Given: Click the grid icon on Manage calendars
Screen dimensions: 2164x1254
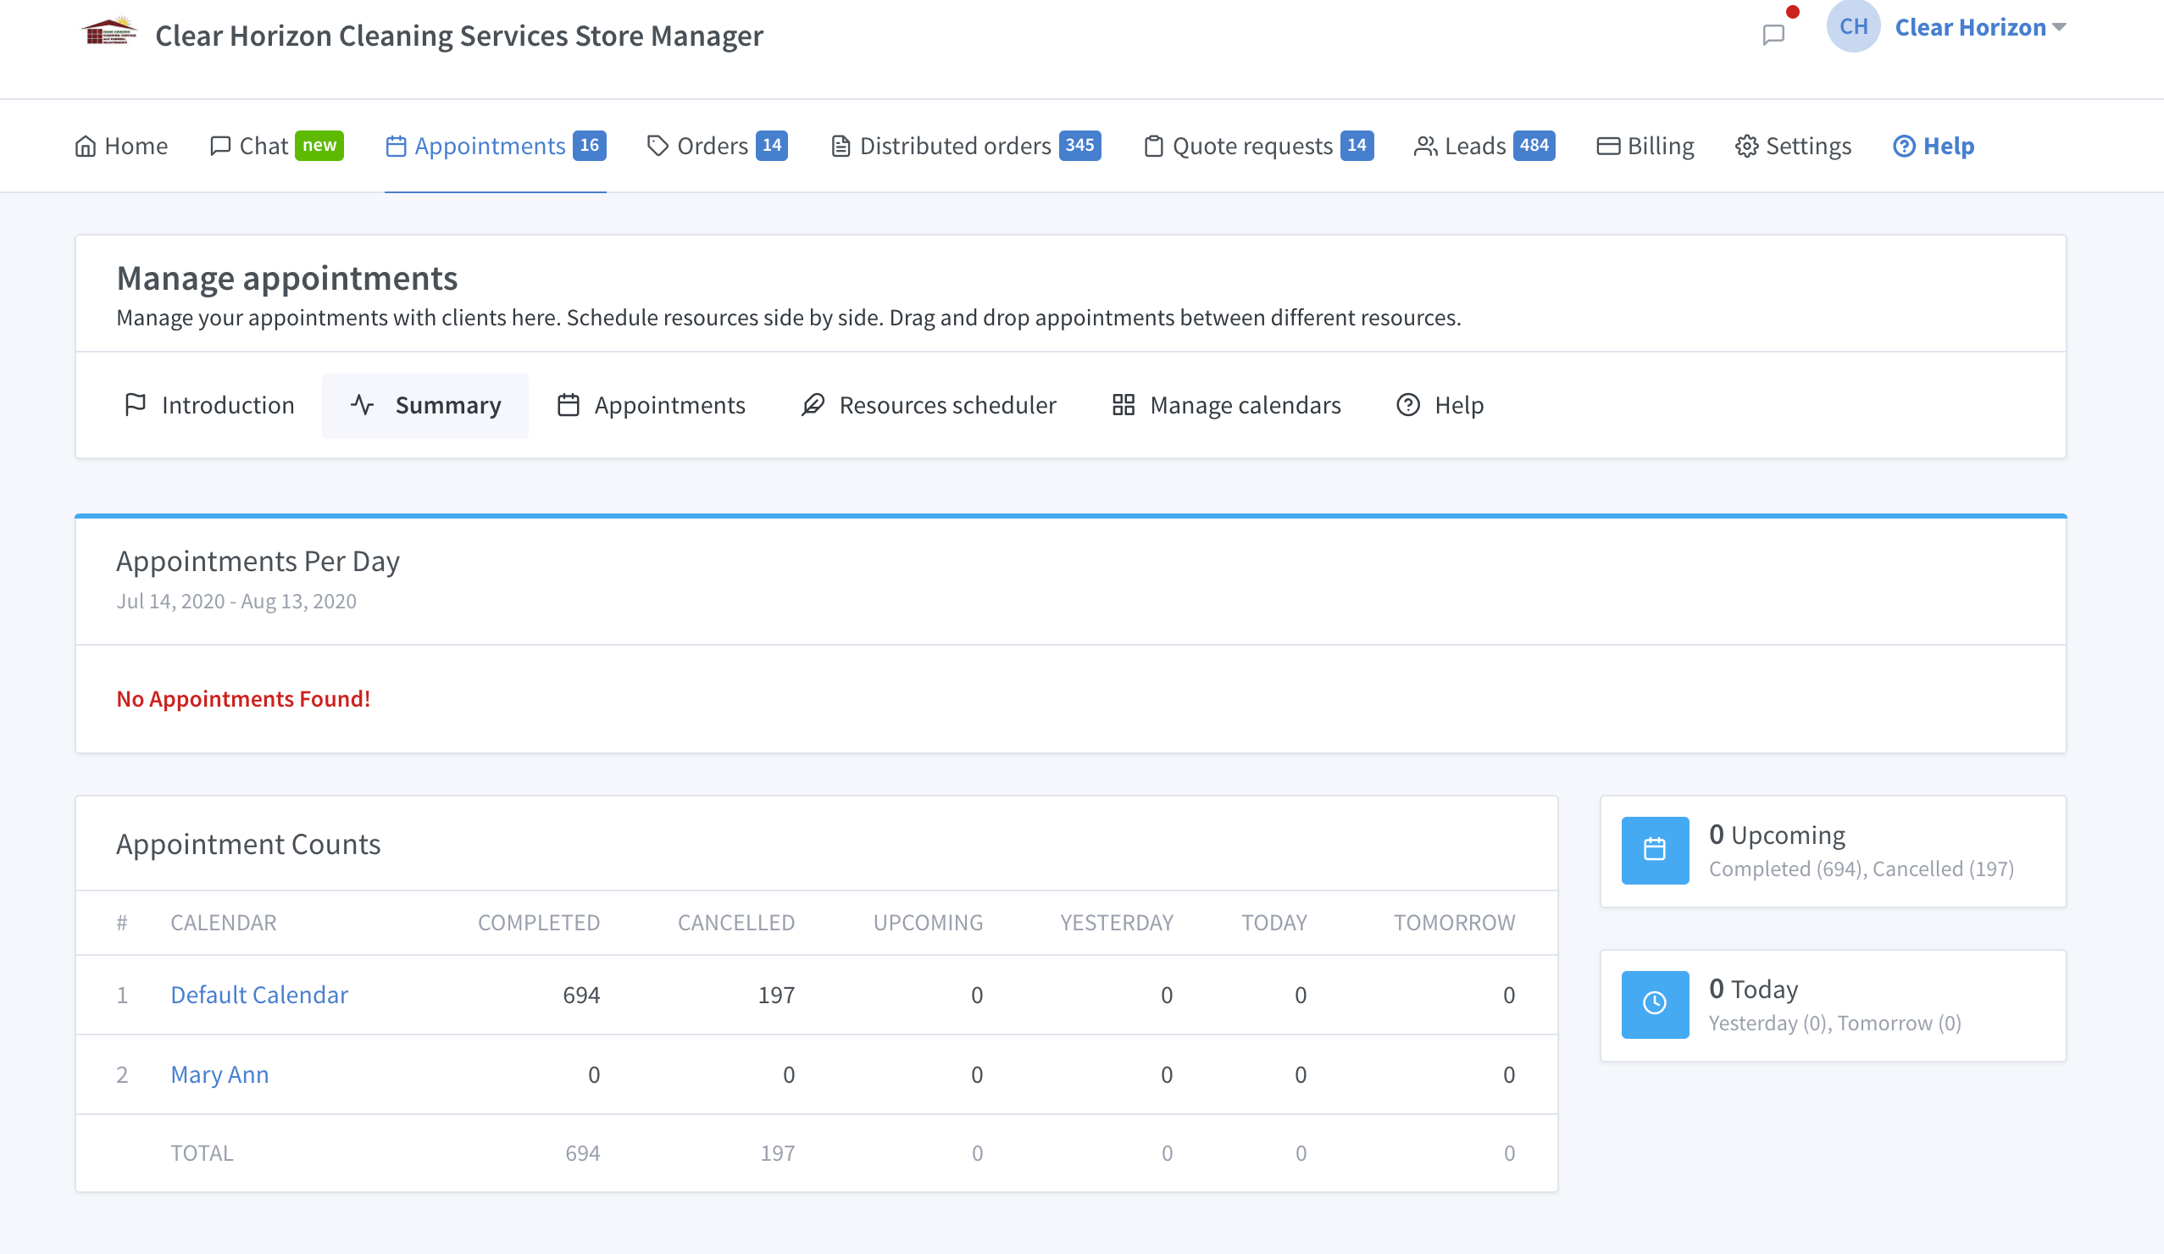Looking at the screenshot, I should (x=1124, y=404).
